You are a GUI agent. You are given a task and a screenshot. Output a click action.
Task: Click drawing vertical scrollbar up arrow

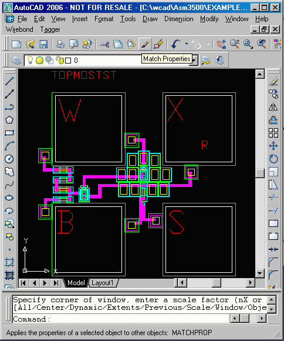(x=260, y=74)
